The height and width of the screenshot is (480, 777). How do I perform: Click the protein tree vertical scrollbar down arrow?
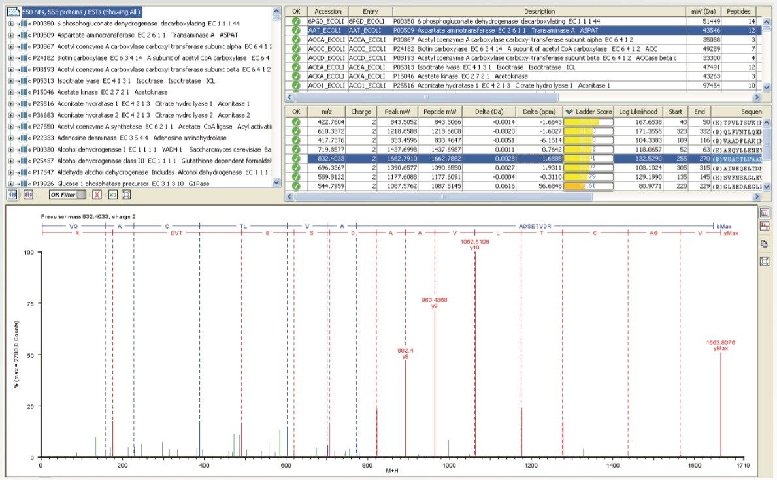(x=276, y=182)
